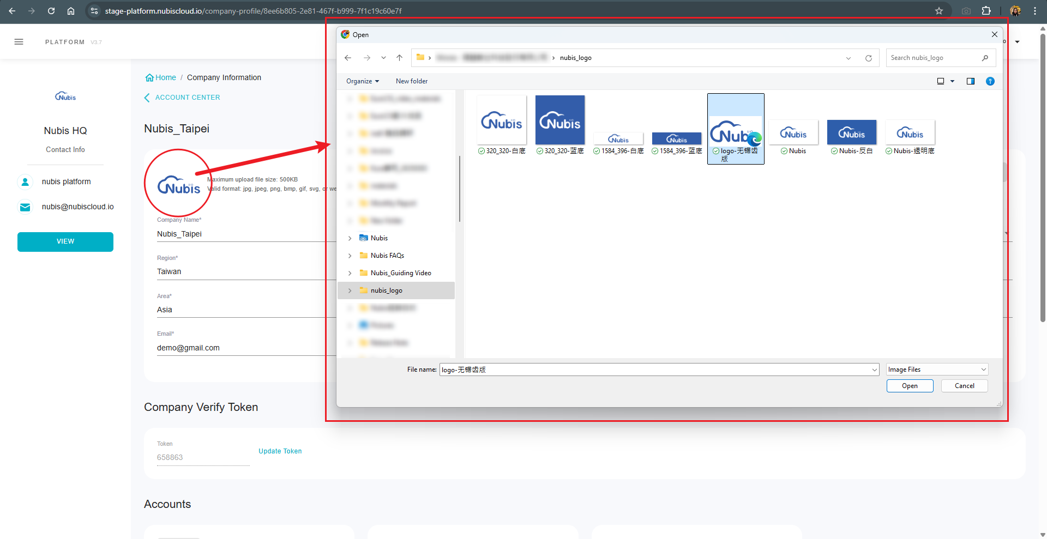The width and height of the screenshot is (1047, 539).
Task: Expand the Nubis folder in tree
Action: tap(350, 238)
